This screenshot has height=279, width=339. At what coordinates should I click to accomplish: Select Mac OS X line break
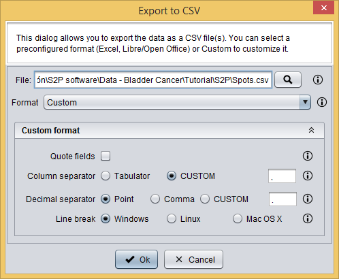tap(238, 219)
